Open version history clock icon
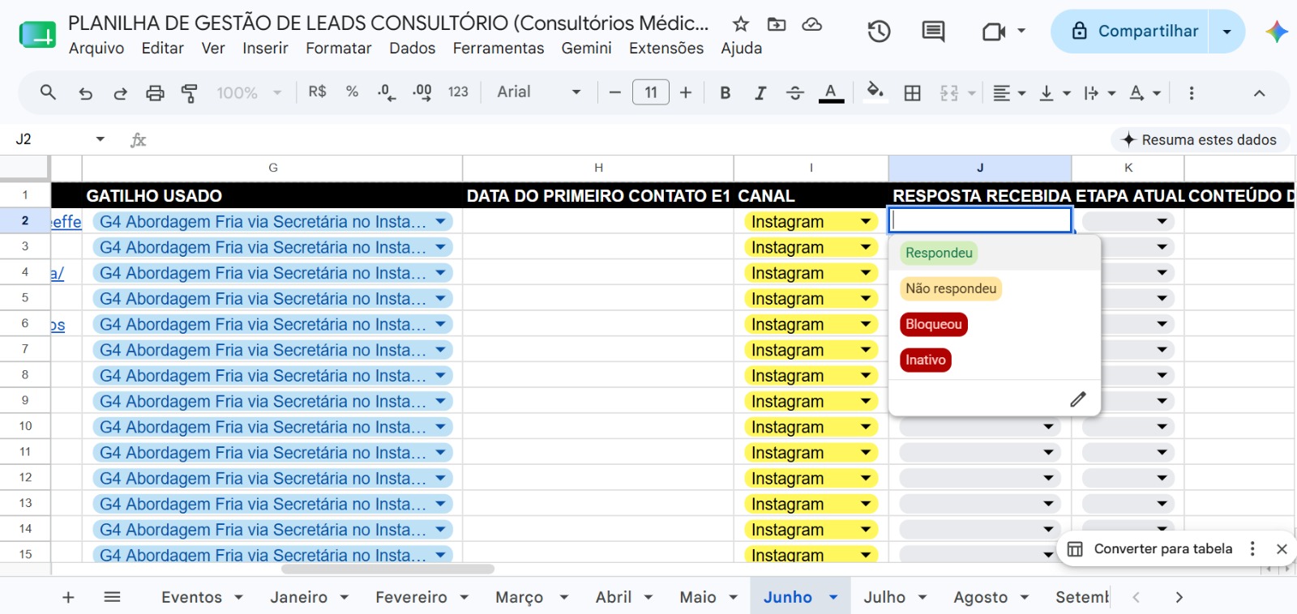The image size is (1297, 614). coord(879,32)
